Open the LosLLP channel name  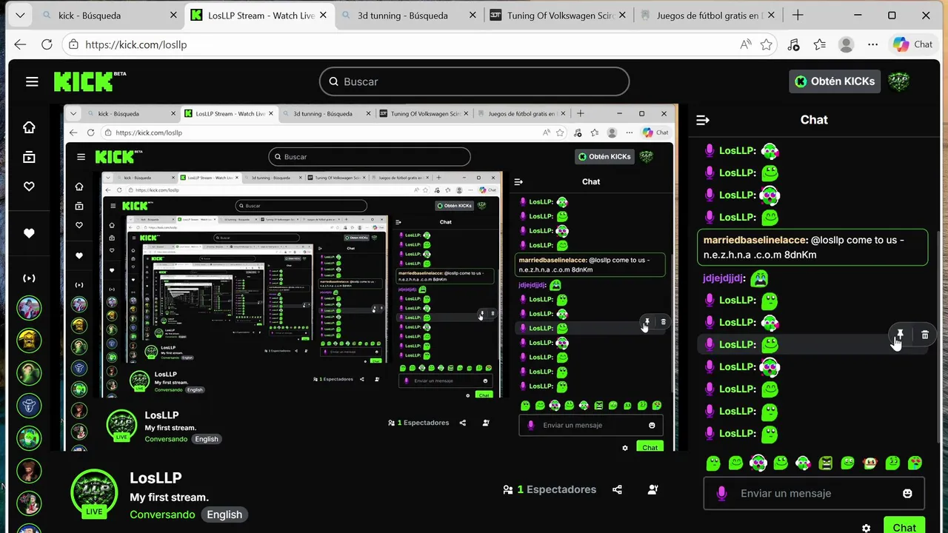[x=156, y=478]
